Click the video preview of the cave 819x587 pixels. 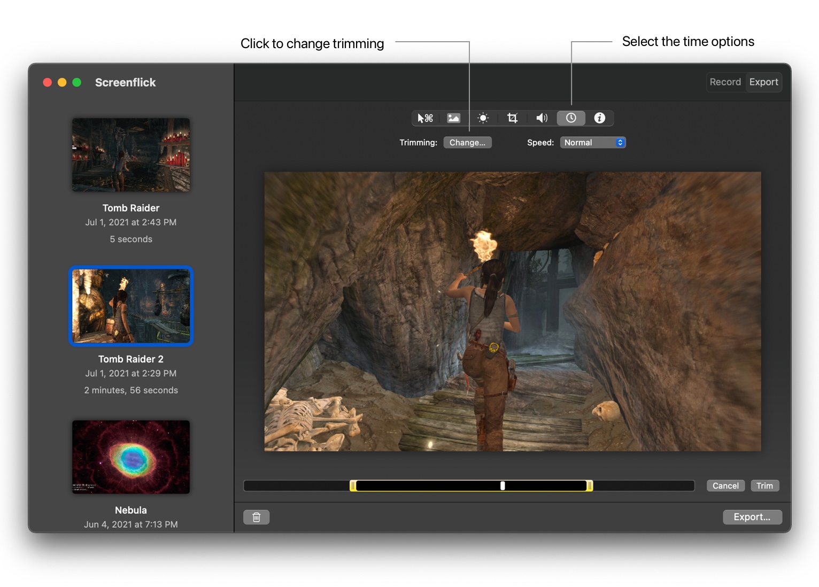[513, 311]
